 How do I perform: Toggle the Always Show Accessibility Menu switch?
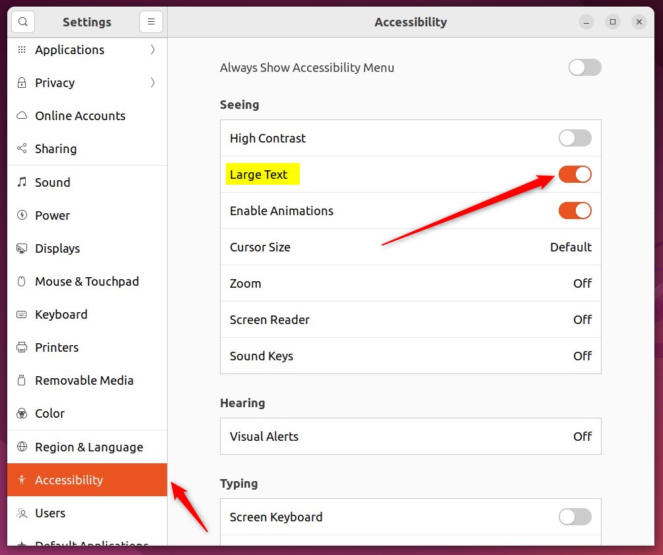[x=584, y=67]
